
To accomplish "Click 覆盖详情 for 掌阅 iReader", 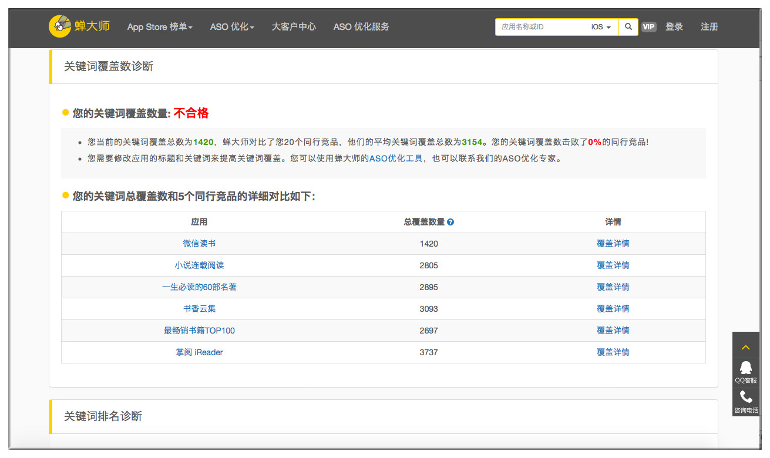I will click(613, 352).
